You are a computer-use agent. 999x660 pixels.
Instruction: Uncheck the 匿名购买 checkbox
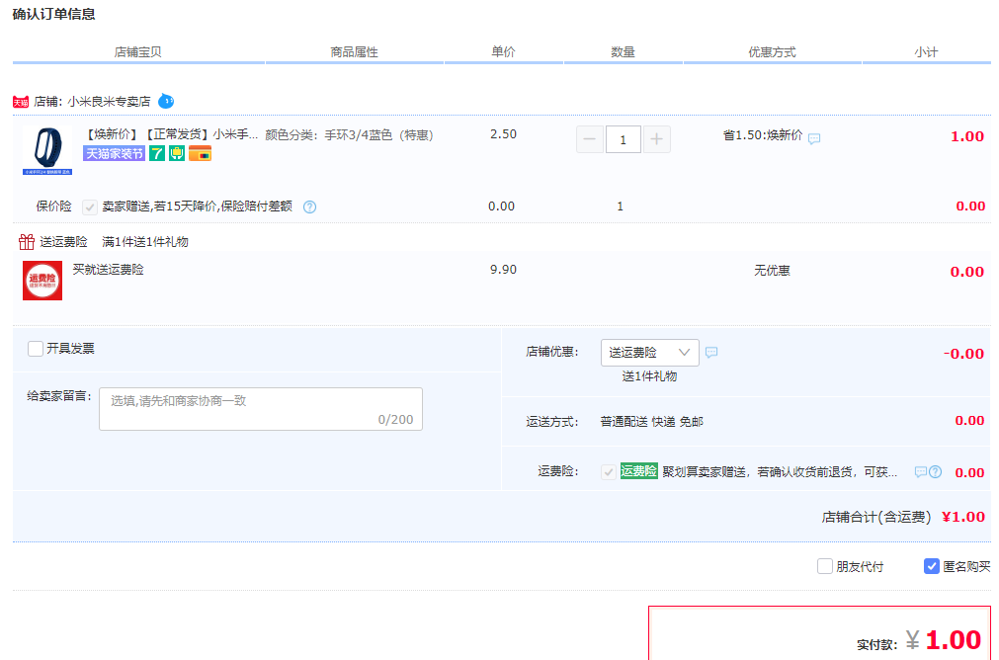(x=932, y=566)
